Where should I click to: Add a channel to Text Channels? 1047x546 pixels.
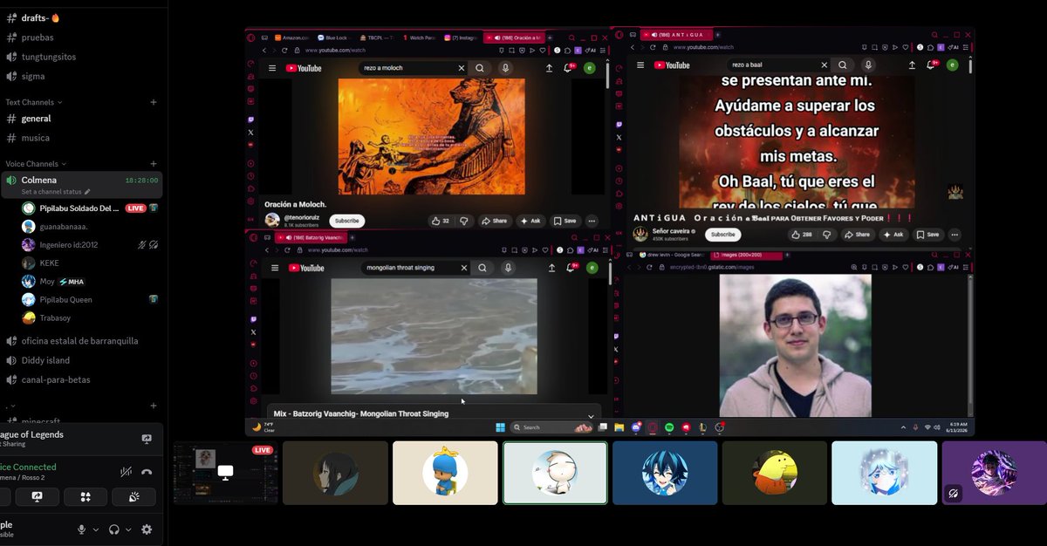click(x=154, y=102)
